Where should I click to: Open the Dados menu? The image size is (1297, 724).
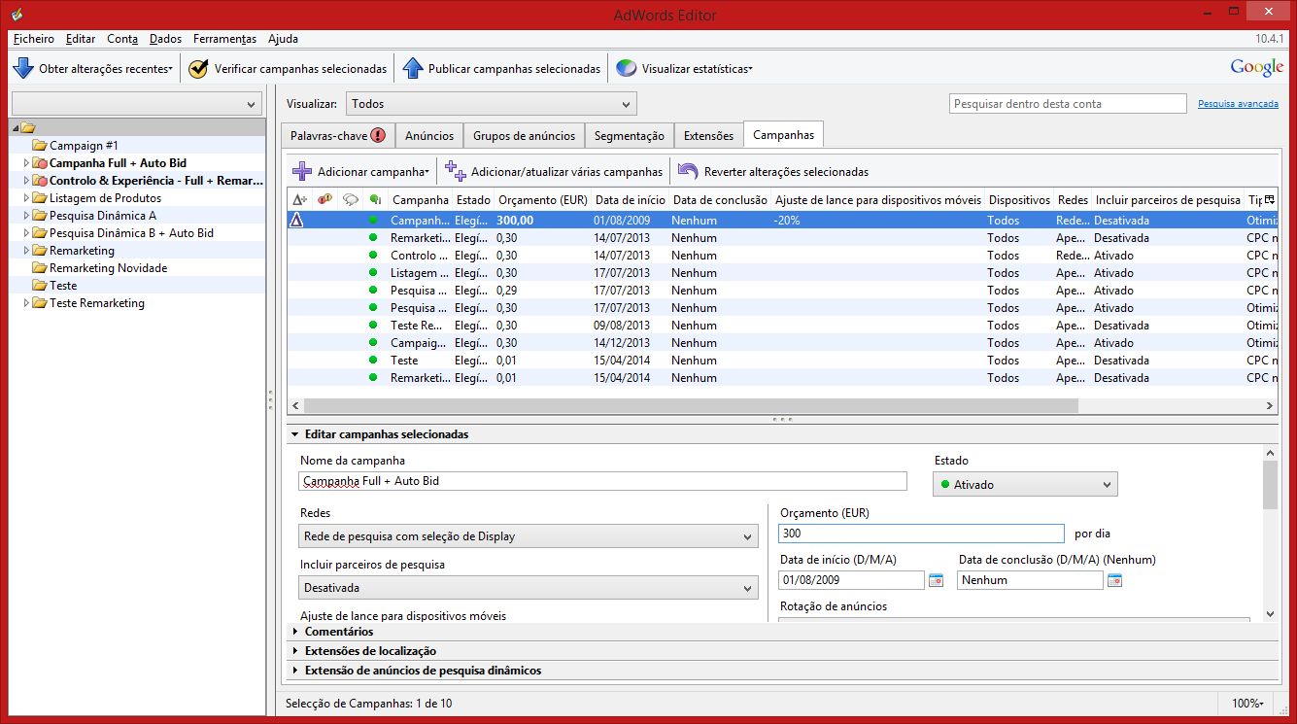tap(165, 39)
